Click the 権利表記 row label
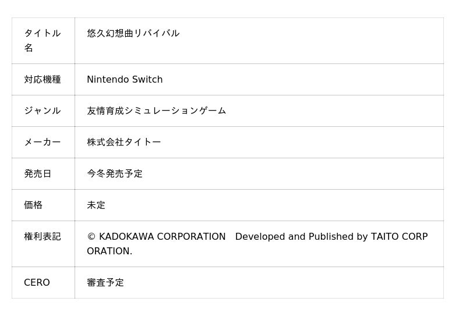The width and height of the screenshot is (466, 316). coord(43,237)
